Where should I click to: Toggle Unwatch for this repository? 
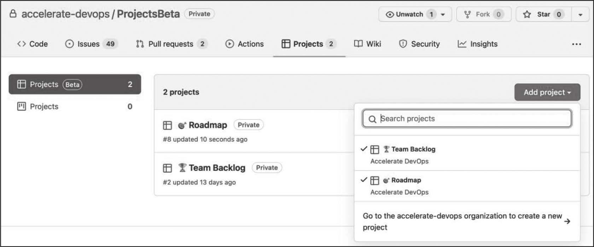(x=405, y=14)
